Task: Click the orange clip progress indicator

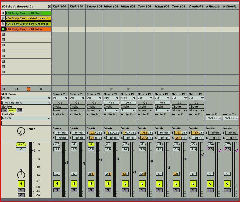Action: (28, 89)
